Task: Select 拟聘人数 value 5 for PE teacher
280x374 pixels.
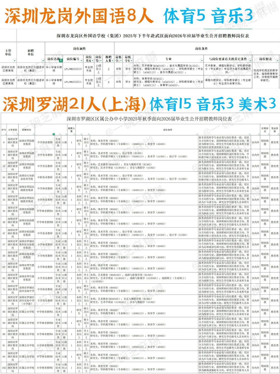Action: 108,82
